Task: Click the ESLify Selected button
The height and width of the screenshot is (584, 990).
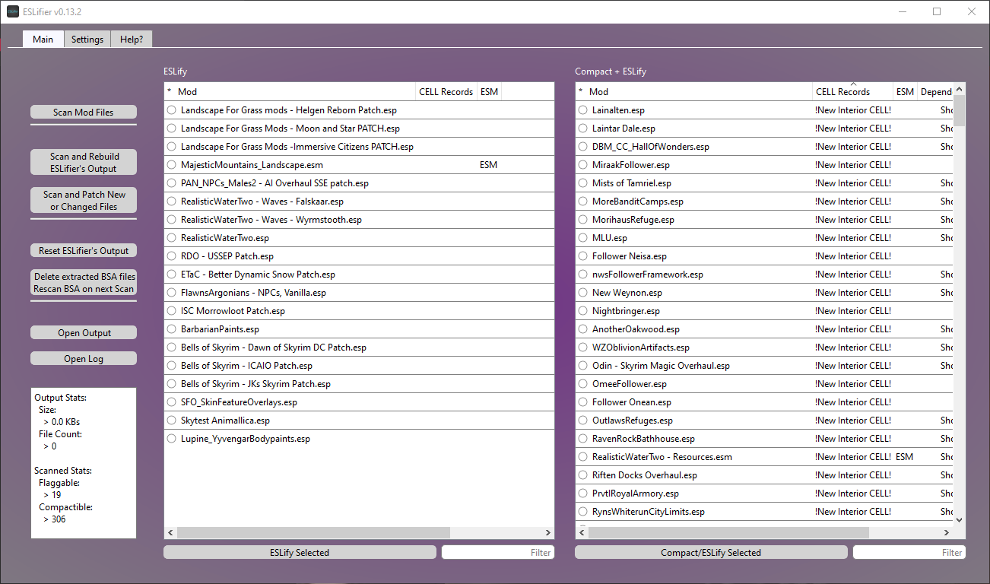Action: [x=300, y=552]
